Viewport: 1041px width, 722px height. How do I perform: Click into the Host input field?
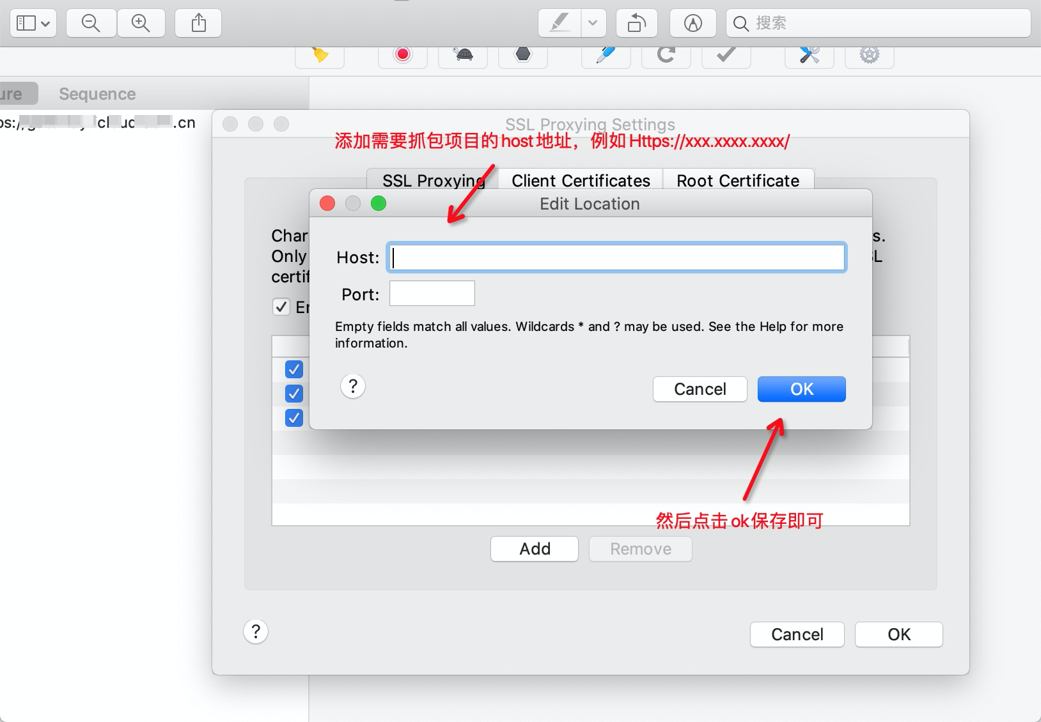(616, 257)
